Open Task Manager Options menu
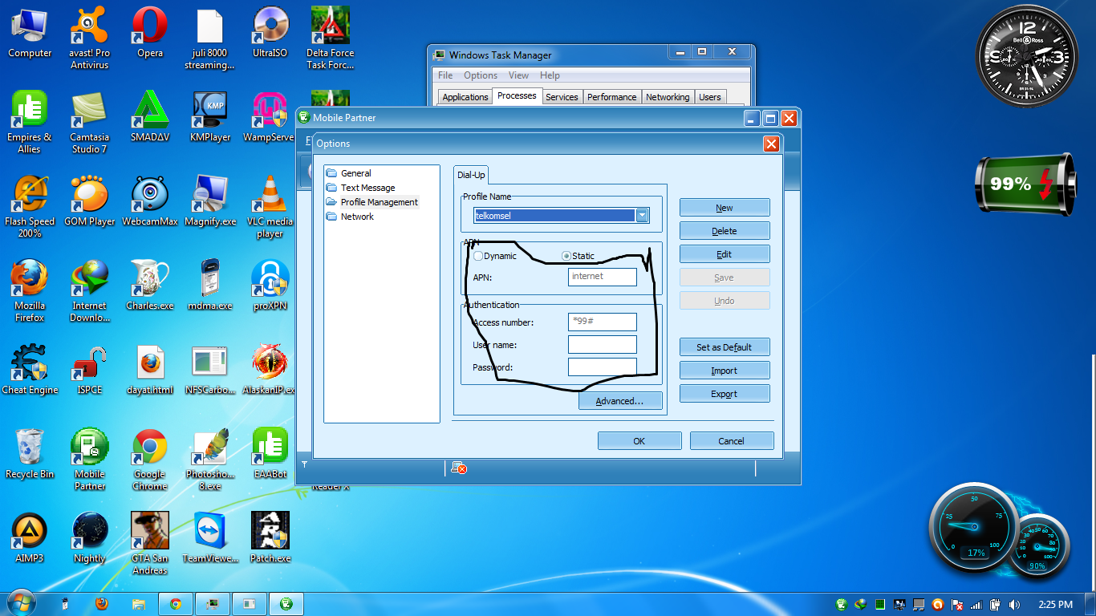The width and height of the screenshot is (1096, 616). [481, 75]
